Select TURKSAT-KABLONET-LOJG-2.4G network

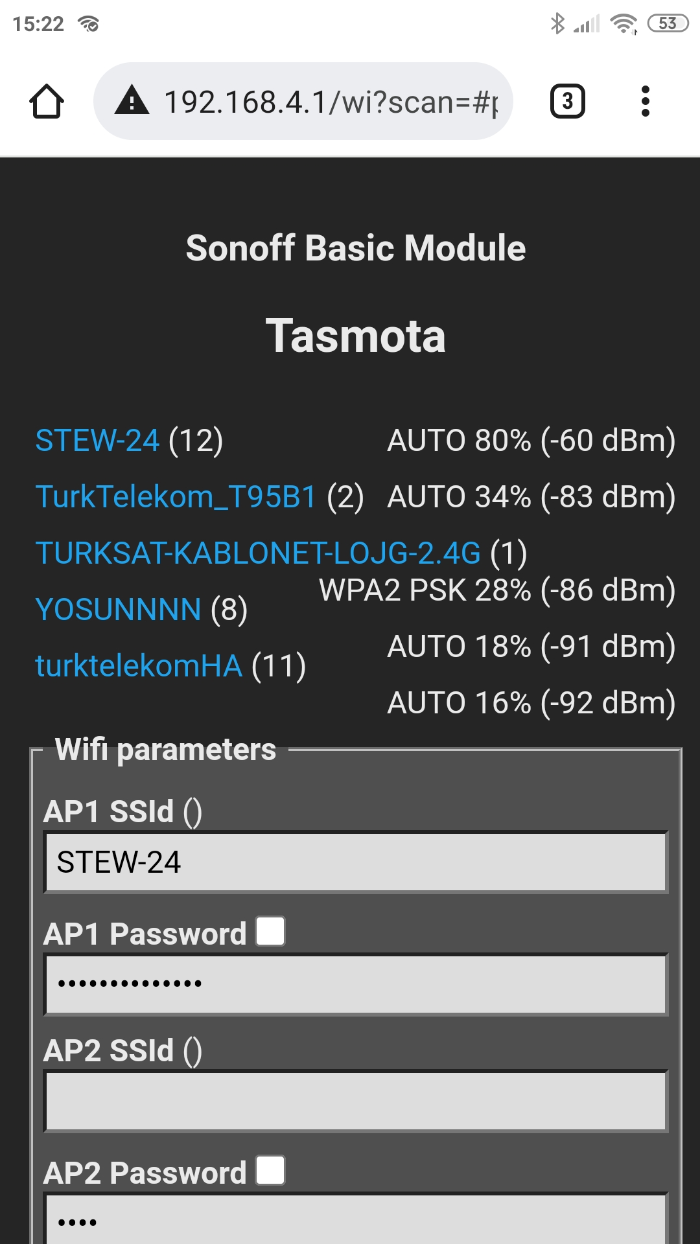(x=258, y=553)
